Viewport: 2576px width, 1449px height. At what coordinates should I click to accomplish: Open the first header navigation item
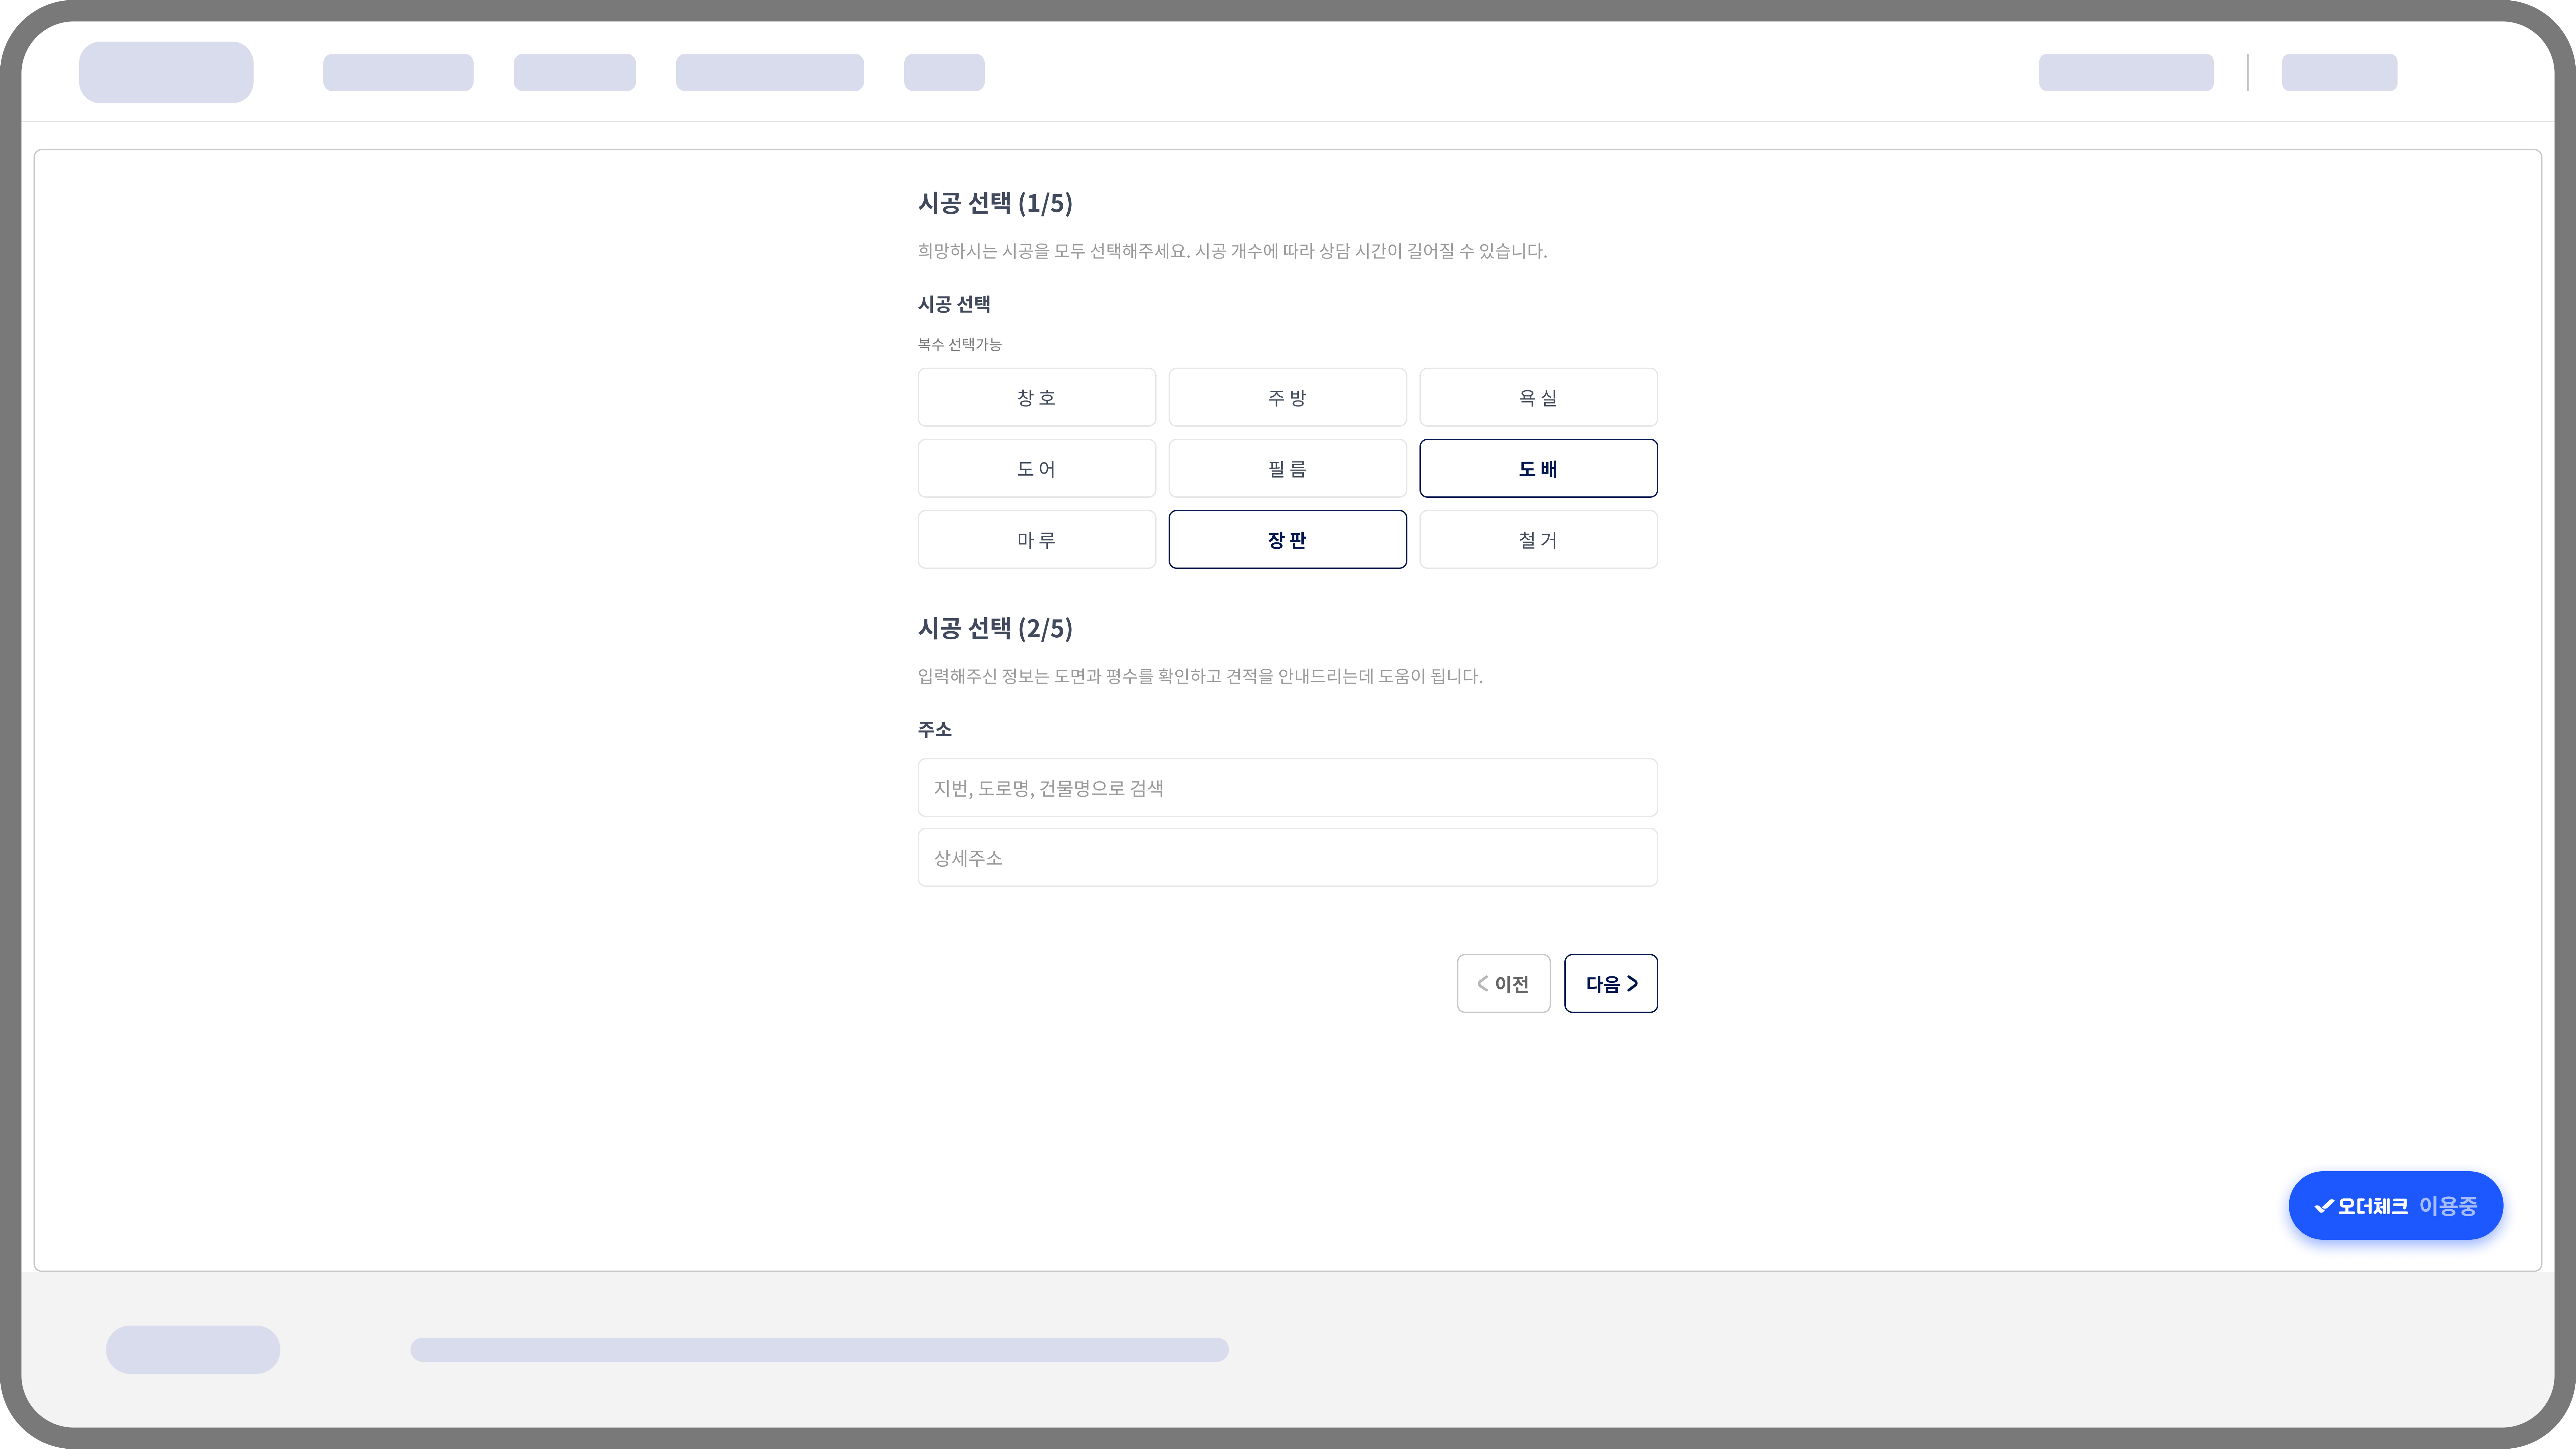398,72
